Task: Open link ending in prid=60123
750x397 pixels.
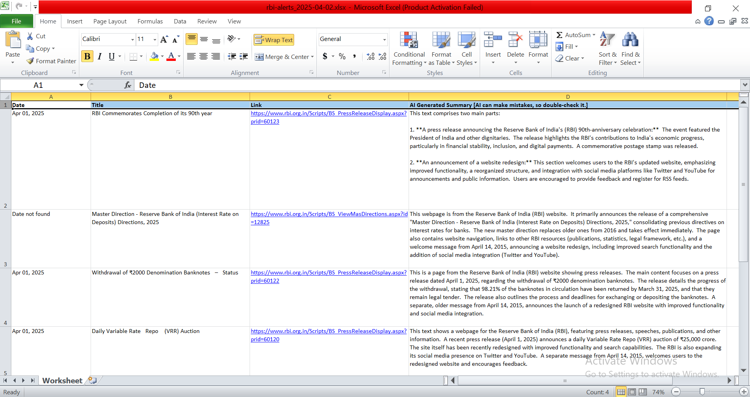Action: pyautogui.click(x=329, y=117)
